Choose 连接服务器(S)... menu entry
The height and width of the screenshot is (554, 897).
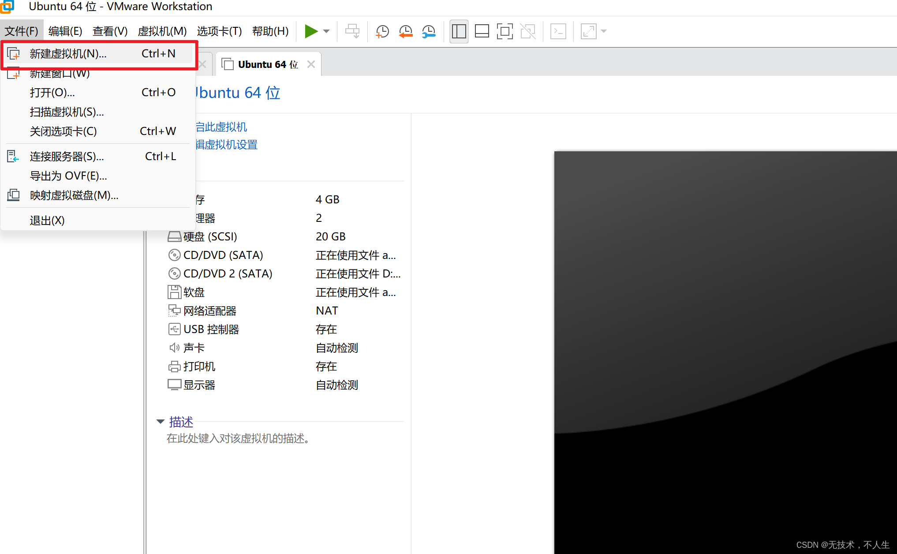99,157
